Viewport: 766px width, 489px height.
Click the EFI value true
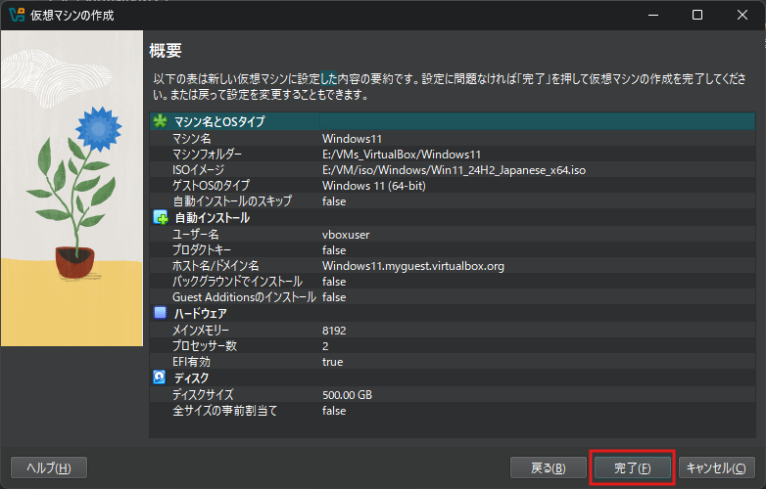pos(333,362)
